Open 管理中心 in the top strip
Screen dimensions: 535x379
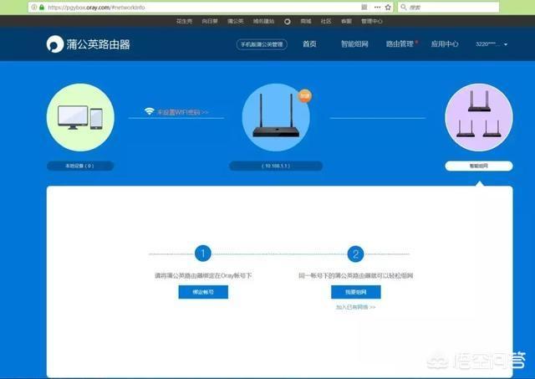[x=372, y=21]
